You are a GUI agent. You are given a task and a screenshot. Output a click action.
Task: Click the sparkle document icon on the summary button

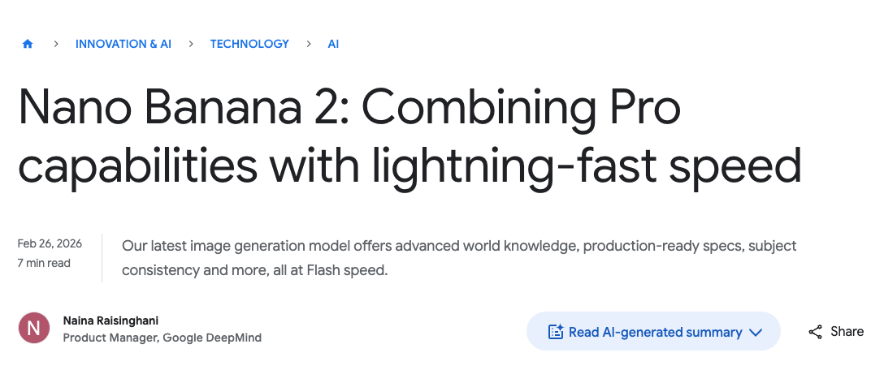click(x=556, y=332)
